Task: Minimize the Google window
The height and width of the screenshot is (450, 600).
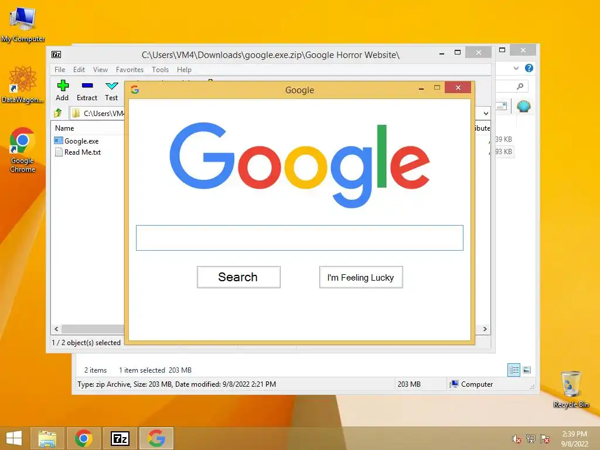Action: [421, 88]
